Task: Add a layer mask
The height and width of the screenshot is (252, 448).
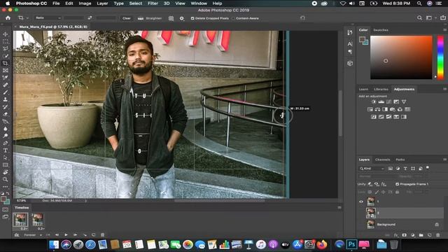Action: coord(405,235)
